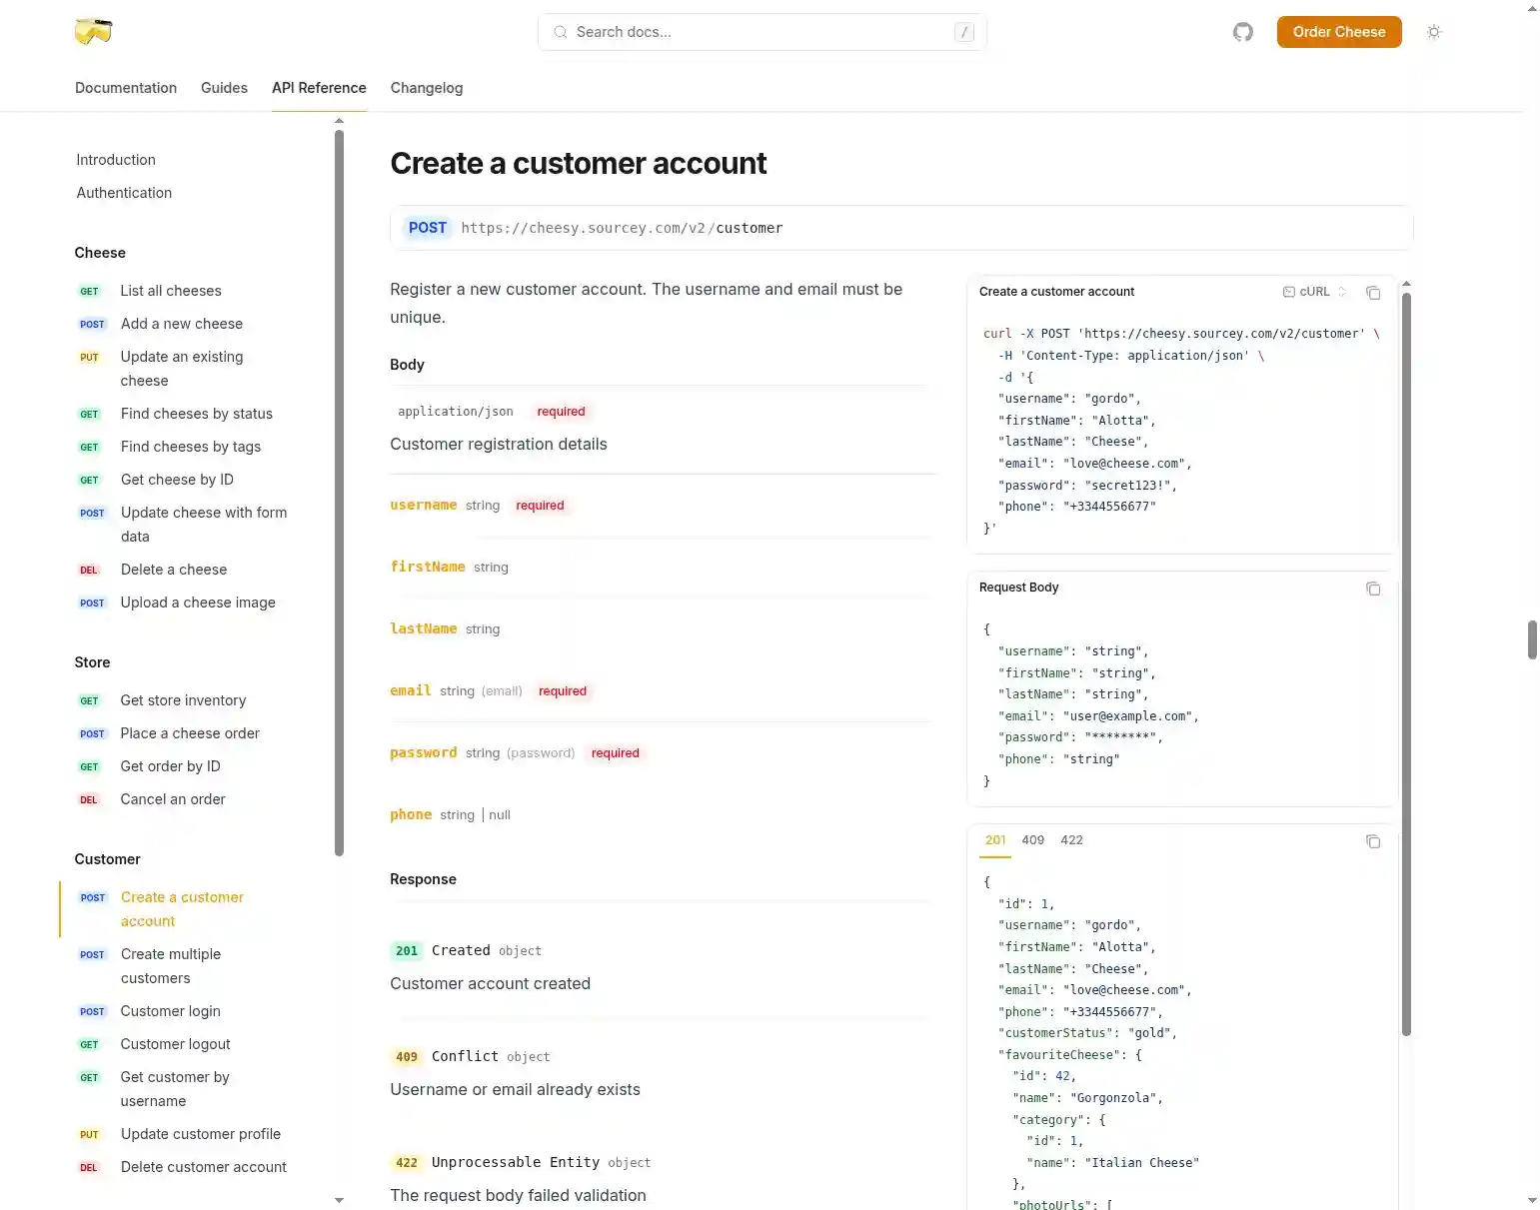
Task: Open Create multiple customers endpoint
Action: 171,966
